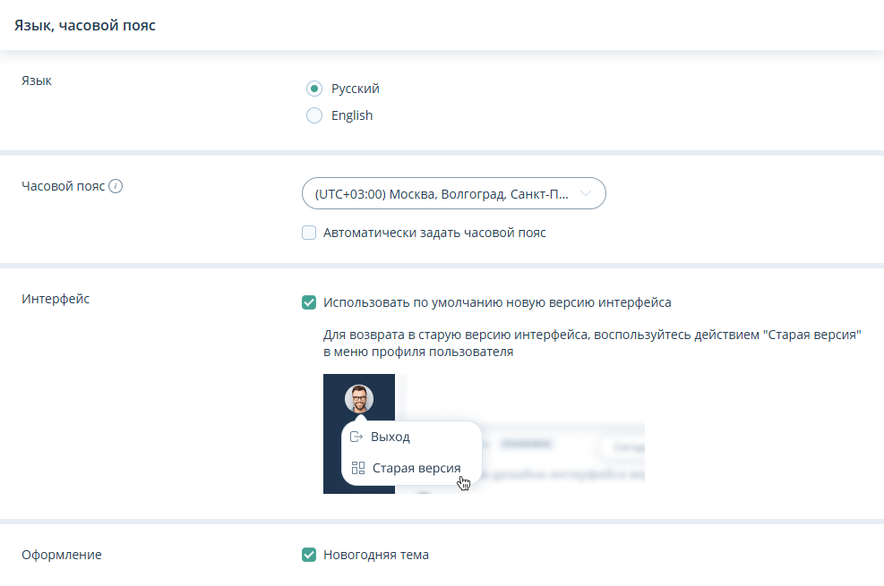884x586 pixels.
Task: Click the chevron arrow in the time zone combo box
Action: 586,193
